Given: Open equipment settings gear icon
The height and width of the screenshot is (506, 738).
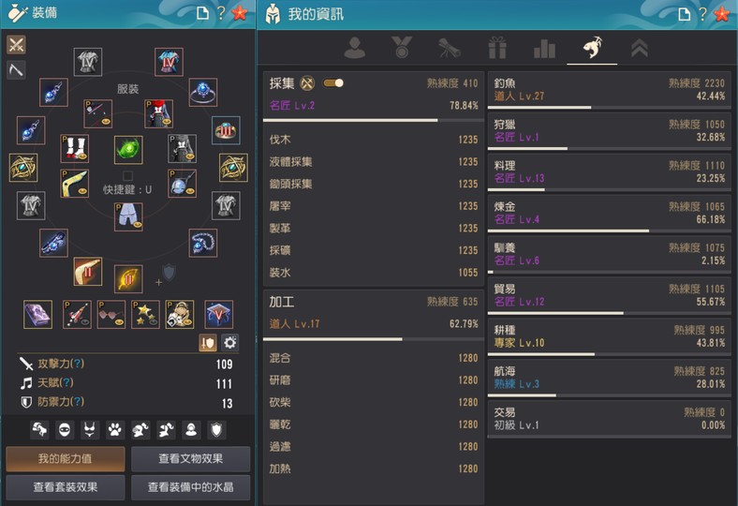Looking at the screenshot, I should (x=229, y=343).
